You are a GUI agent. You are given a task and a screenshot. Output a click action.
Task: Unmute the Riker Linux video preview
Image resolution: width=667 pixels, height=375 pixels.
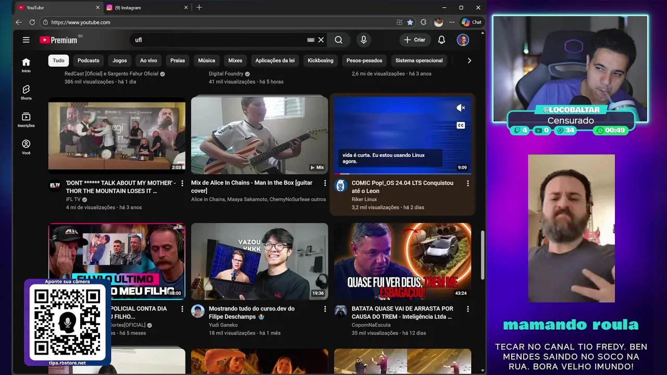pos(461,108)
